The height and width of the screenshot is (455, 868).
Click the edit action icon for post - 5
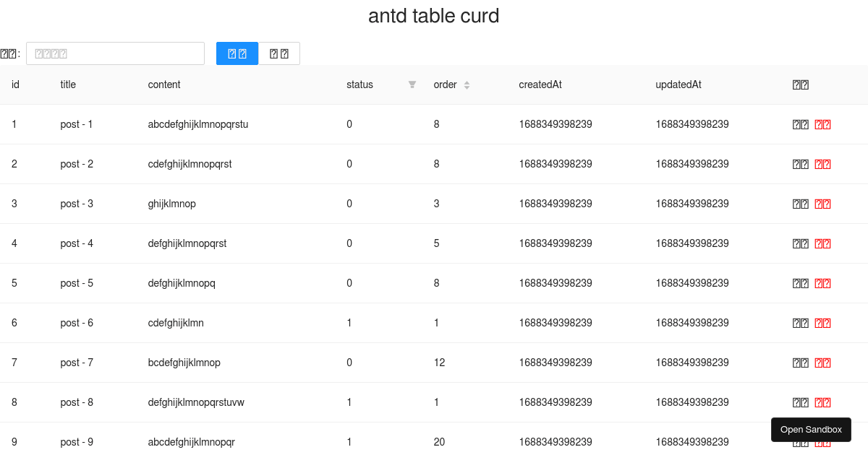pos(799,283)
